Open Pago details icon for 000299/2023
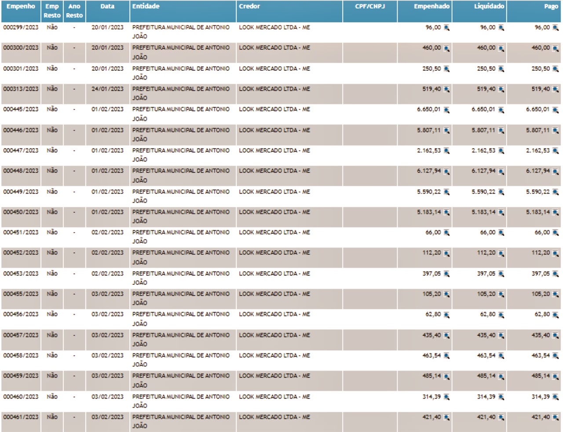This screenshot has width=563, height=432. [556, 28]
